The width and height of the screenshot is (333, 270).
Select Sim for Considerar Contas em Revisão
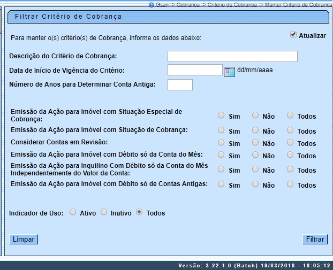click(x=221, y=142)
